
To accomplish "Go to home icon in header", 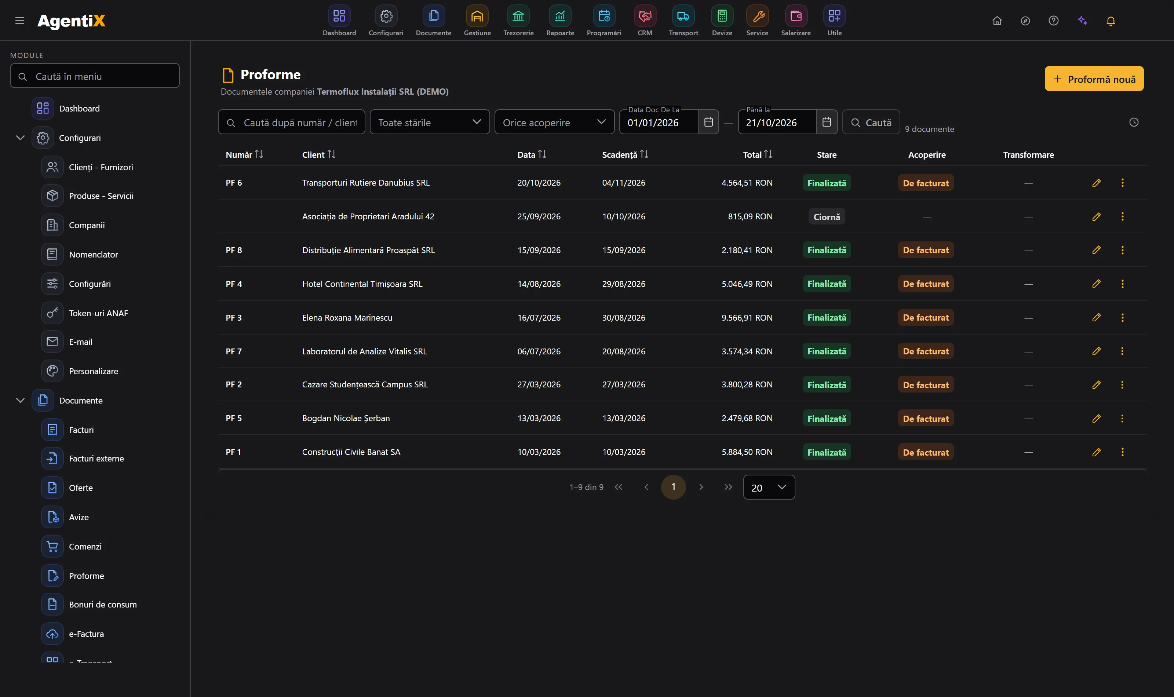I will click(x=996, y=21).
